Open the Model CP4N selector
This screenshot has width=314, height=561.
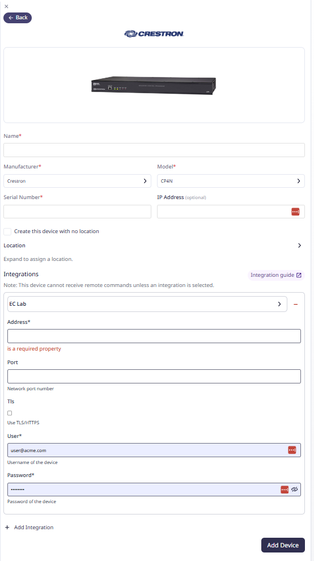231,181
